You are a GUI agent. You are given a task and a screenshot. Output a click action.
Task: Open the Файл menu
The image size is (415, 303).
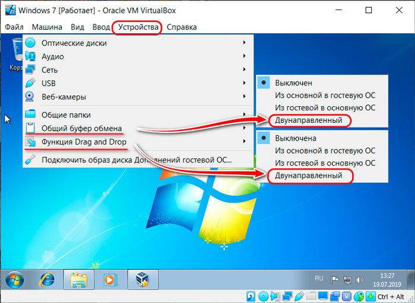click(x=14, y=27)
